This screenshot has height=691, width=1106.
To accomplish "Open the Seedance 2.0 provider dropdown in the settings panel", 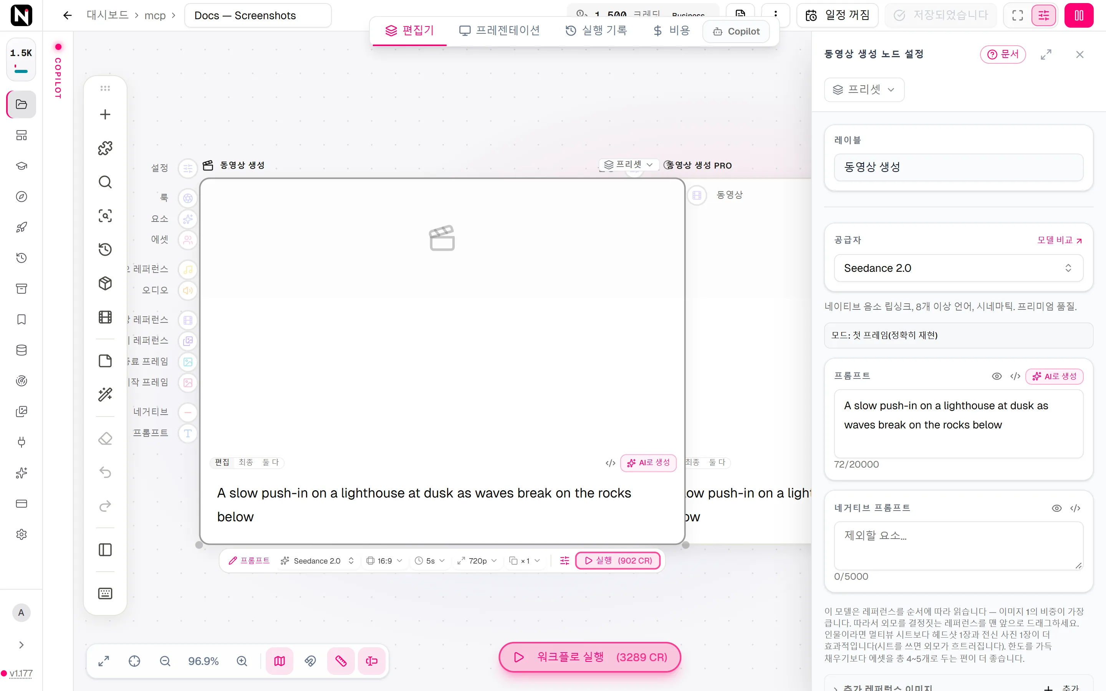I will [x=959, y=268].
